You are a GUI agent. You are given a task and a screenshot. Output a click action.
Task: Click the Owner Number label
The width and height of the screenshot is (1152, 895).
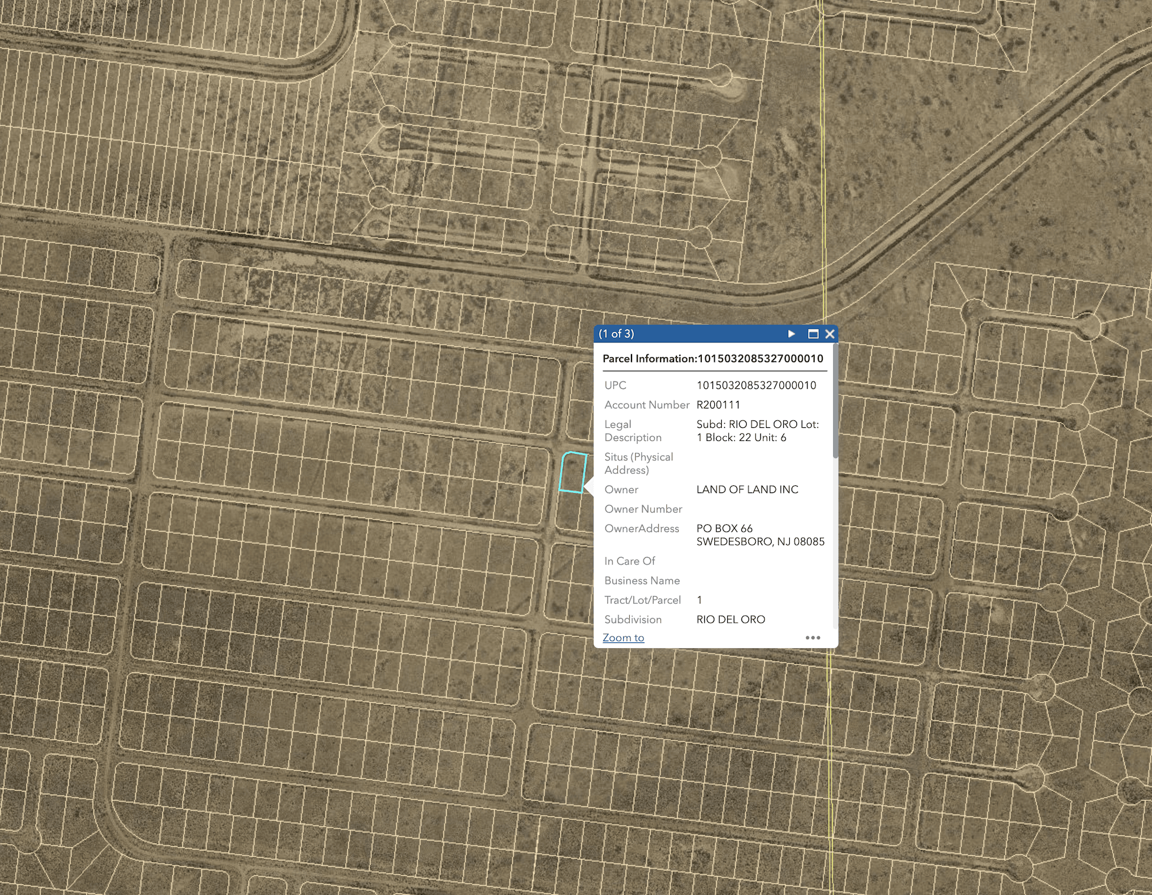click(x=643, y=509)
